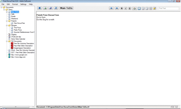Click the Find Text input field
Screen dimensions: 181x109
tap(169, 8)
